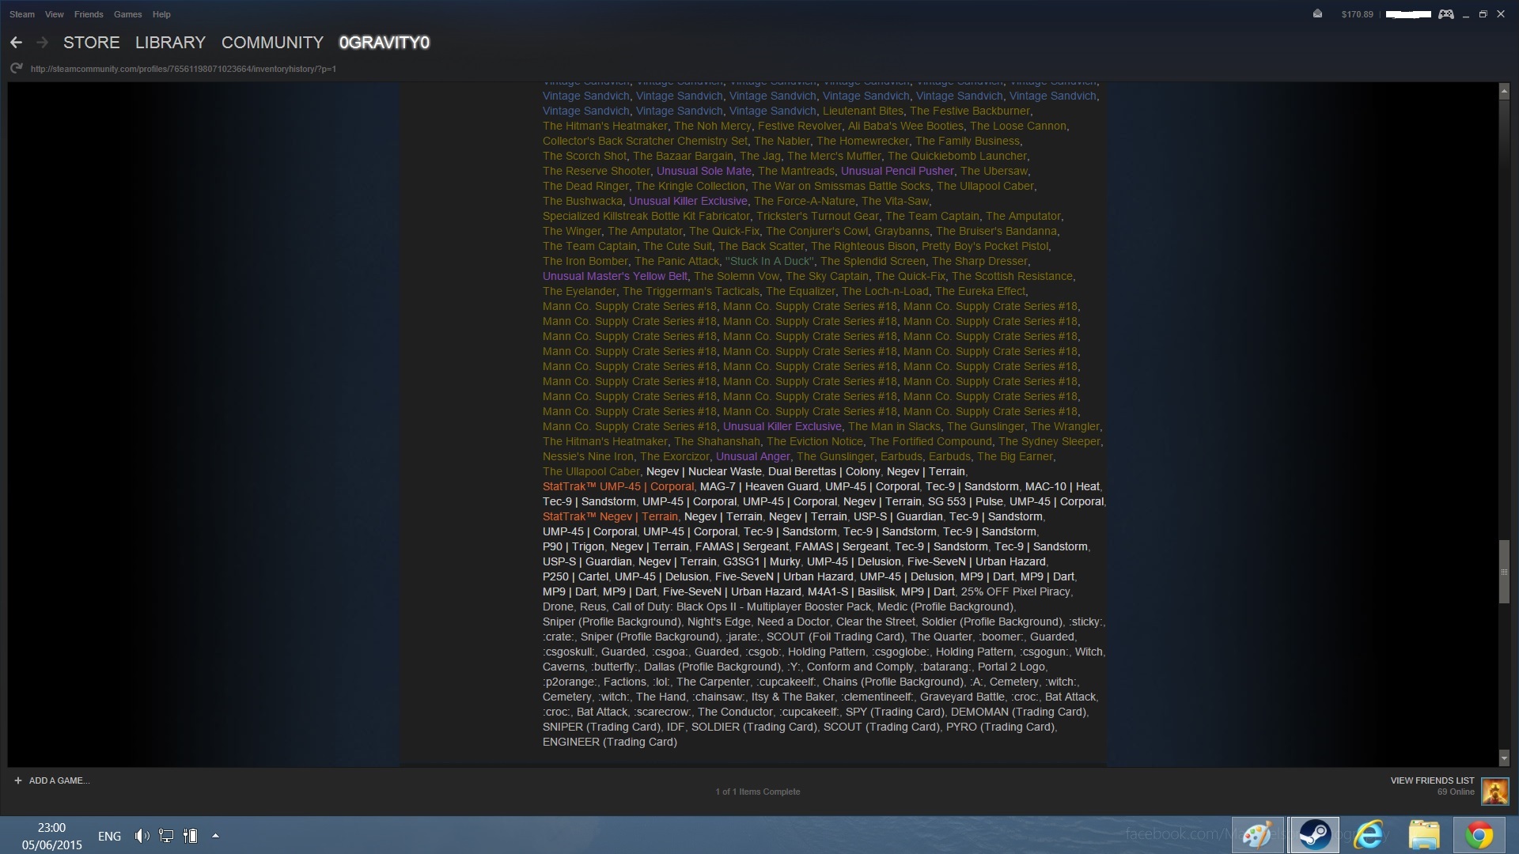Open the inbox envelope notification icon
1519x854 pixels.
(x=1317, y=14)
